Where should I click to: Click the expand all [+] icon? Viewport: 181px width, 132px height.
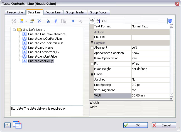point(104,21)
